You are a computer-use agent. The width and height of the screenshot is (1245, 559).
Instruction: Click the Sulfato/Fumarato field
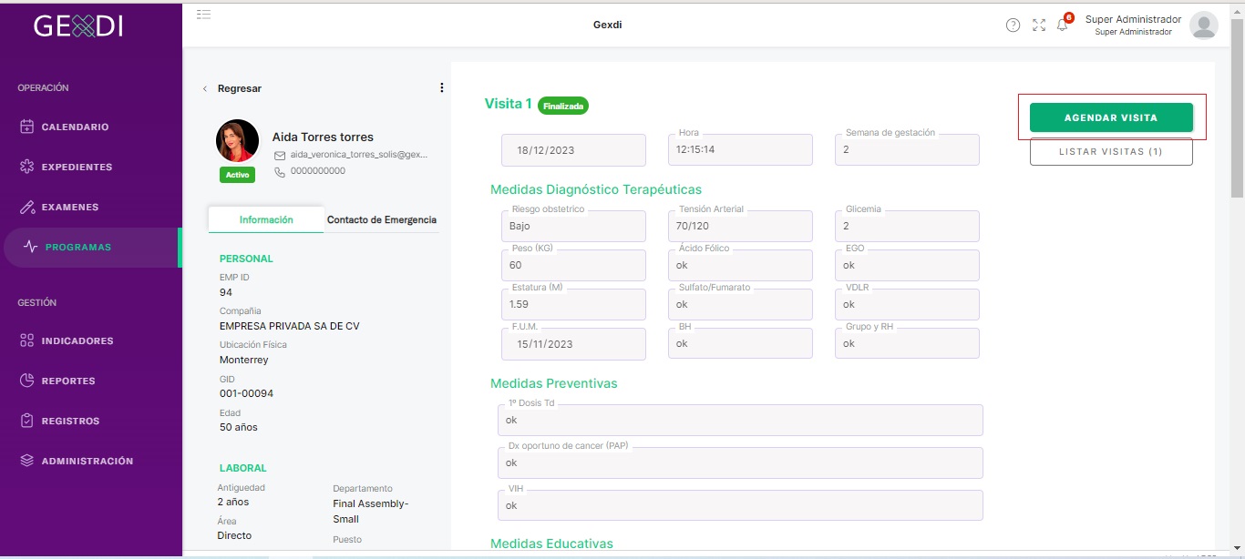[740, 304]
